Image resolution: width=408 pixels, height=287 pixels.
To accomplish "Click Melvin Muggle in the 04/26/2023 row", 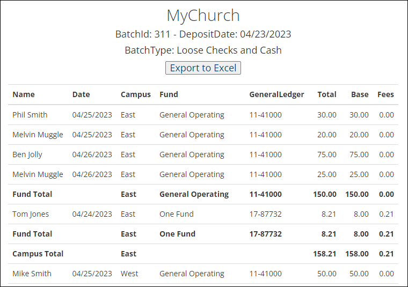I will point(38,174).
